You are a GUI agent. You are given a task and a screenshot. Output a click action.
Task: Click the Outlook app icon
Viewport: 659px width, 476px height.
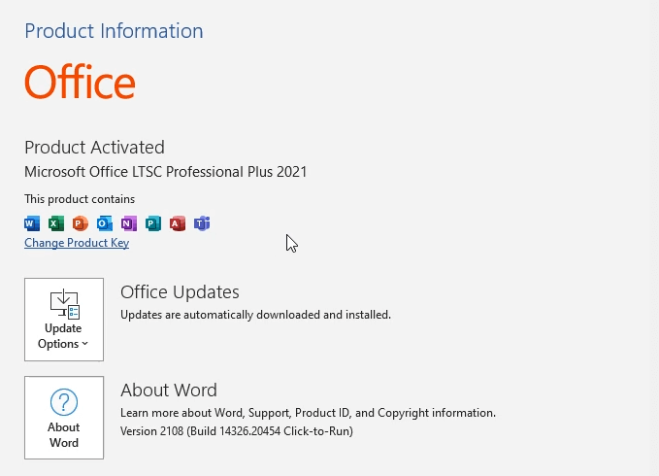click(105, 223)
